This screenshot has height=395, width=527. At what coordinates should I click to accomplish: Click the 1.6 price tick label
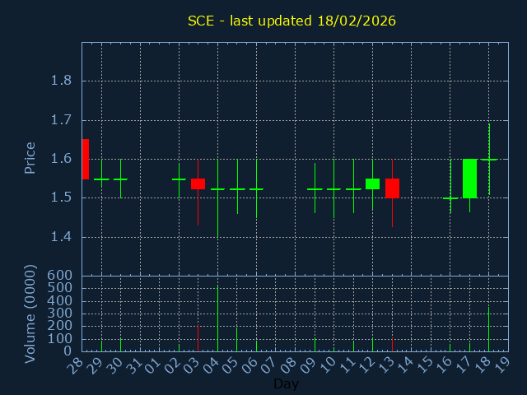61,159
